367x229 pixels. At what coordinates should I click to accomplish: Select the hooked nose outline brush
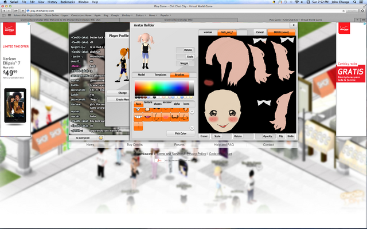157,117
